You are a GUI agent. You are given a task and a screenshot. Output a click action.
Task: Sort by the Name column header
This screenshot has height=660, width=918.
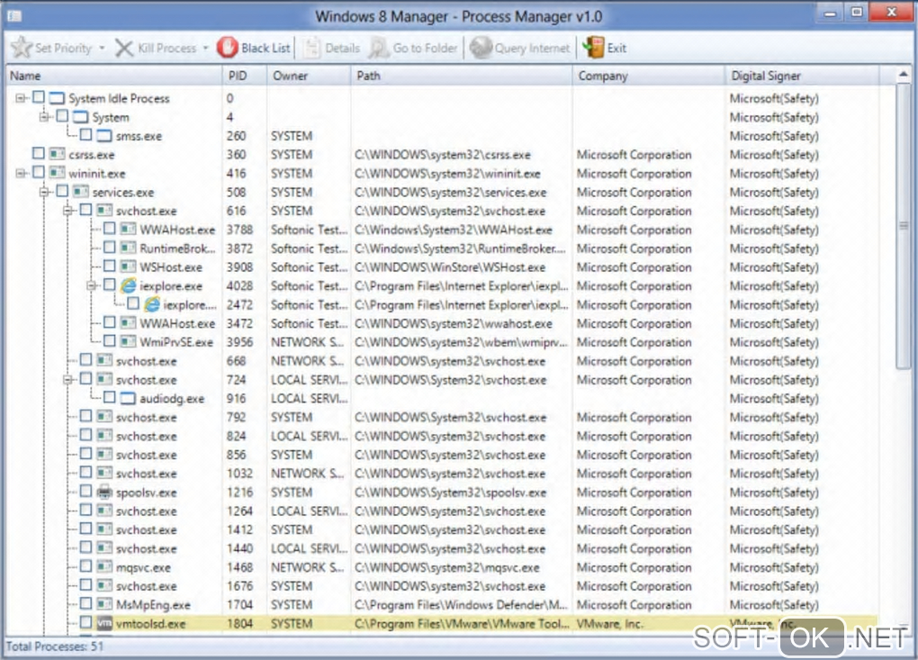pyautogui.click(x=113, y=76)
